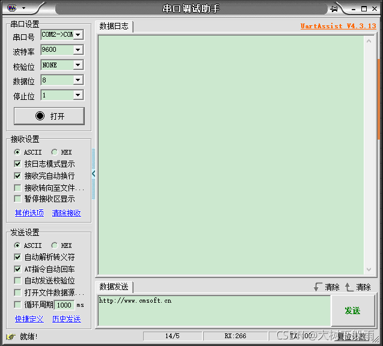This screenshot has width=383, height=346.
Task: Switch to the 数据日志 tab
Action: click(x=114, y=26)
